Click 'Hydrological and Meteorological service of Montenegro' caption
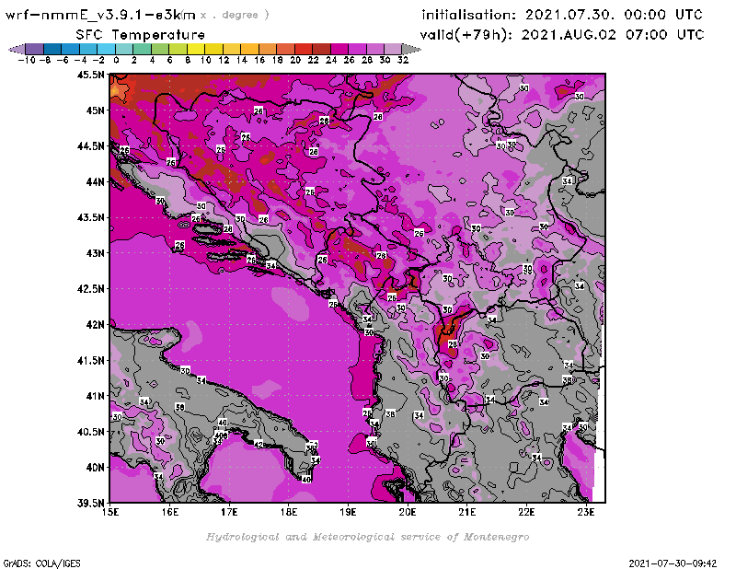The height and width of the screenshot is (569, 736). click(x=367, y=537)
